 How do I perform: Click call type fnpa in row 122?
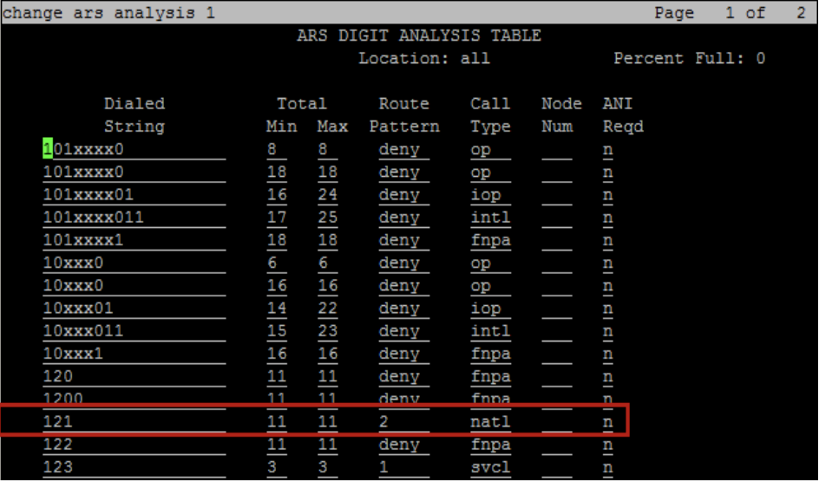[x=490, y=445]
